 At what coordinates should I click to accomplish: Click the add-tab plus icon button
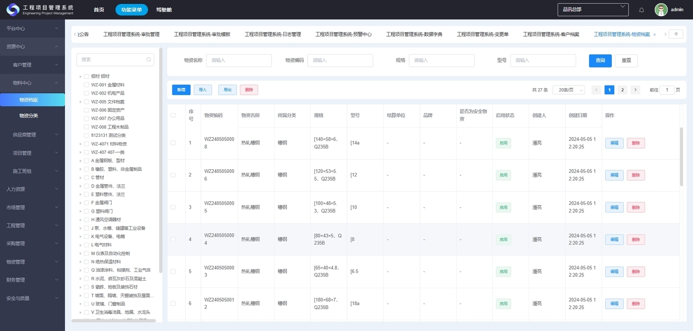(675, 34)
